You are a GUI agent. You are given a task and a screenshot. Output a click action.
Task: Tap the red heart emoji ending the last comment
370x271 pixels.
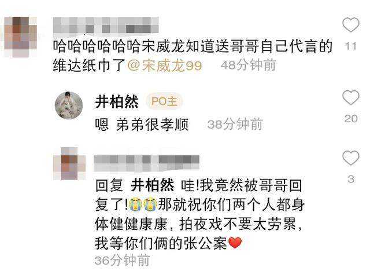point(235,243)
